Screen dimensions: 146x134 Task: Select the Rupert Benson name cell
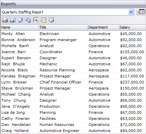pyautogui.click(x=20, y=58)
